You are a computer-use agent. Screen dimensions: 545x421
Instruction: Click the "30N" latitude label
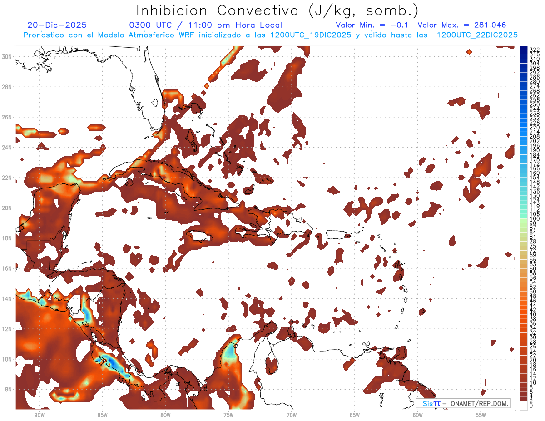[x=8, y=56]
